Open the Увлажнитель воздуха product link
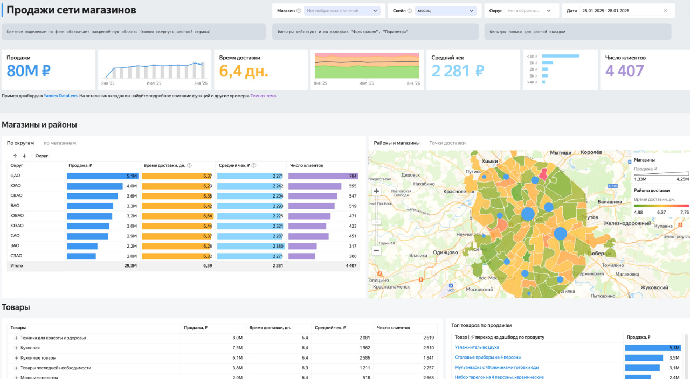The width and height of the screenshot is (690, 379). click(x=477, y=348)
